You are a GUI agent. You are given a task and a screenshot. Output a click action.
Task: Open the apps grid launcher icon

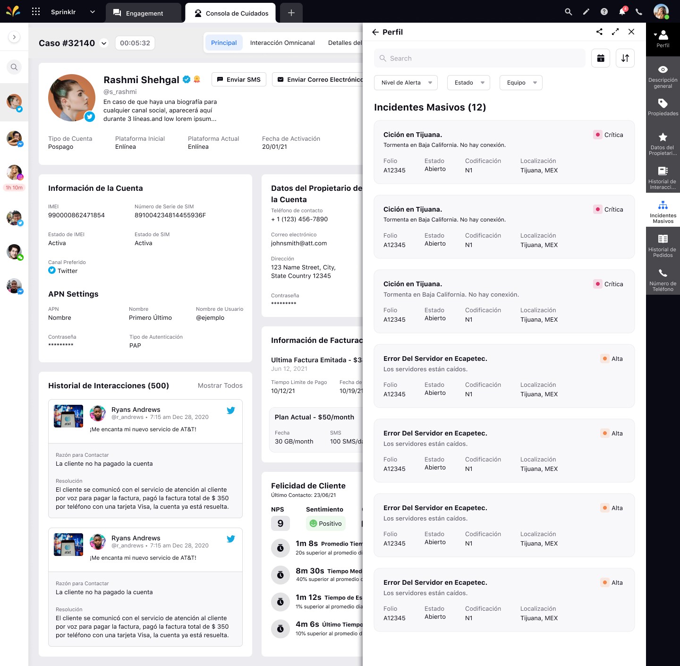pyautogui.click(x=36, y=11)
